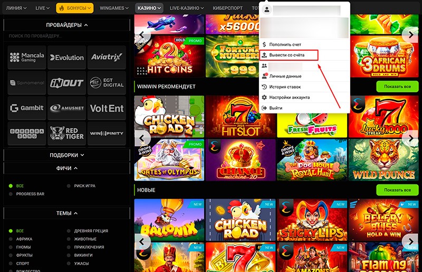Open История ставок in account menu

305,87
